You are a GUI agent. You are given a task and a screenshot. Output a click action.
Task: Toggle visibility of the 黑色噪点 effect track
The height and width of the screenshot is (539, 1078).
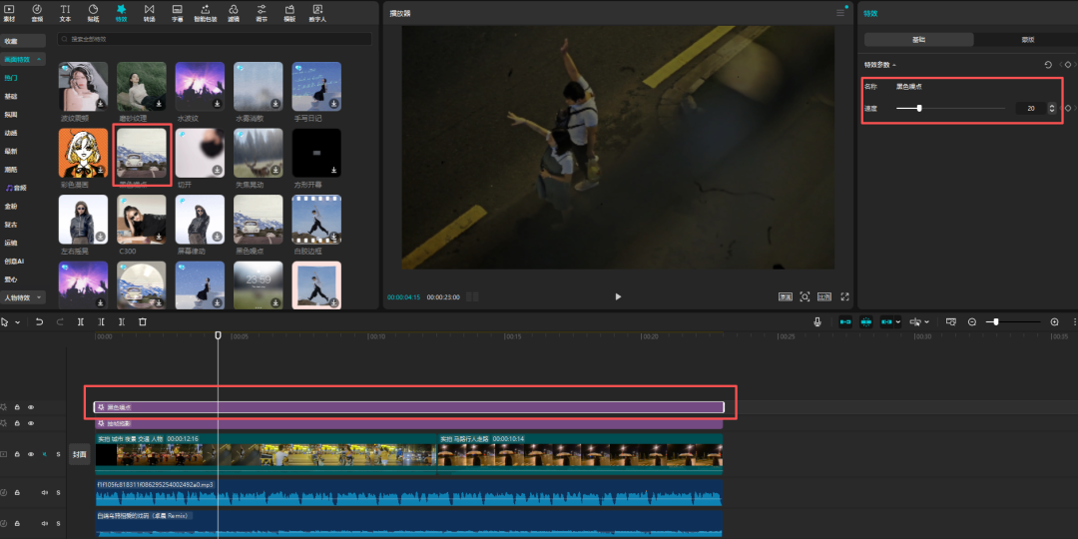coord(31,407)
